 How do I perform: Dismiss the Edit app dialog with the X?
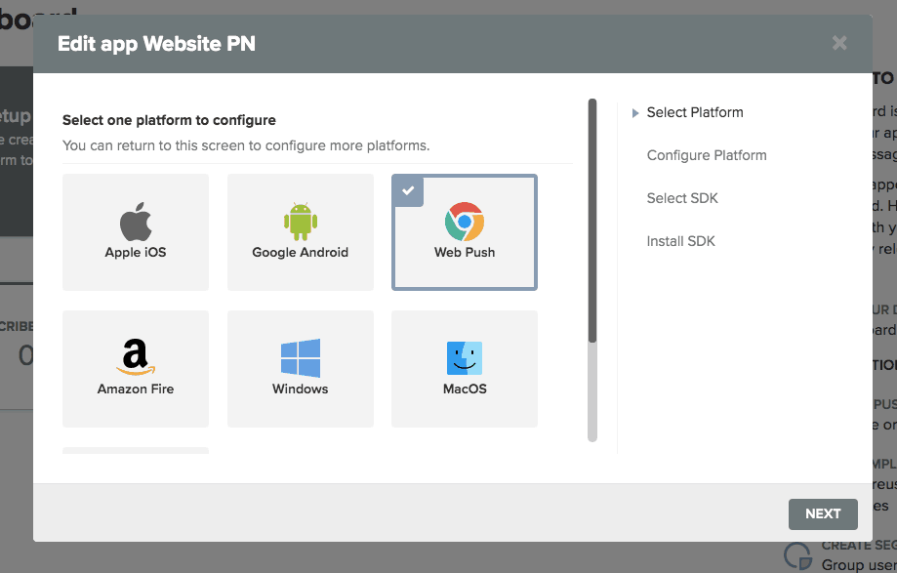pyautogui.click(x=838, y=43)
